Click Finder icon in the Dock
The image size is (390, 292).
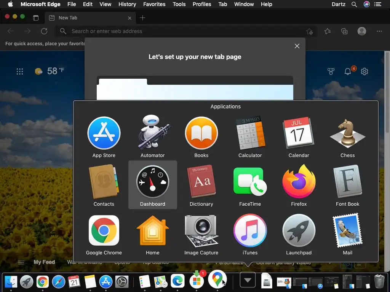(x=11, y=282)
